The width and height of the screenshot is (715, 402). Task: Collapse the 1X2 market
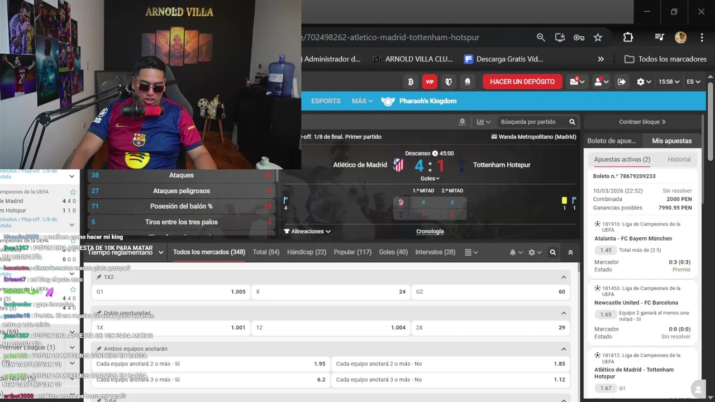pyautogui.click(x=564, y=277)
